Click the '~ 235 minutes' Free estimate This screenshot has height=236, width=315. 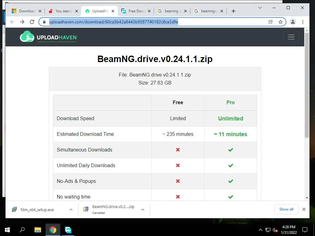pos(178,134)
